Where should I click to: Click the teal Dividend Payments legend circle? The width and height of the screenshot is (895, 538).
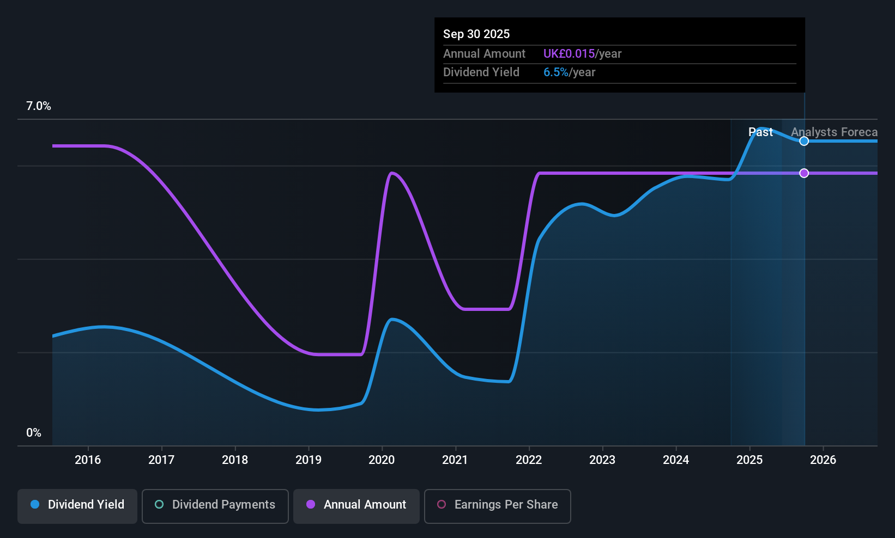click(159, 504)
